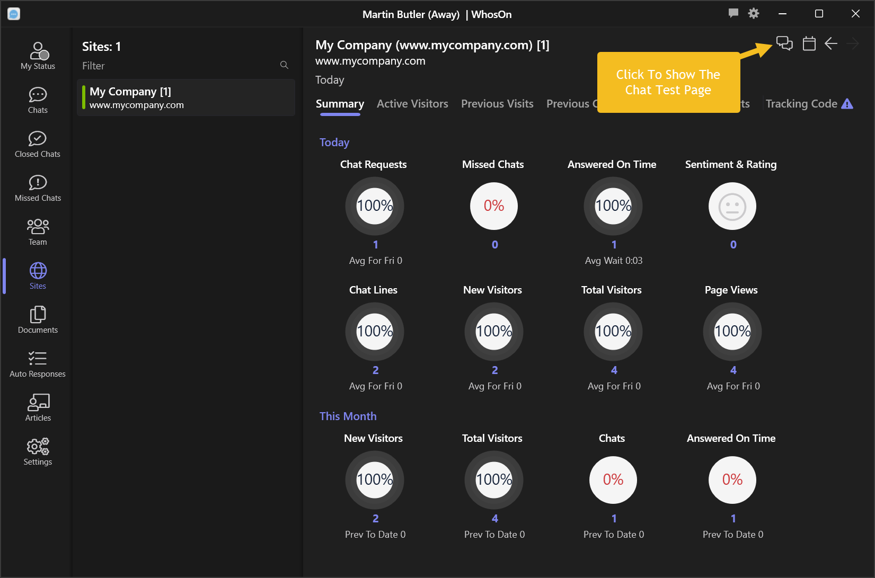
Task: Click the Missed Chats 0% gauge
Action: coord(494,206)
